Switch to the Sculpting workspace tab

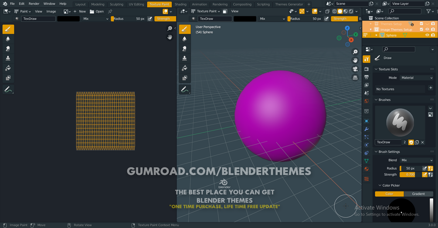click(116, 4)
